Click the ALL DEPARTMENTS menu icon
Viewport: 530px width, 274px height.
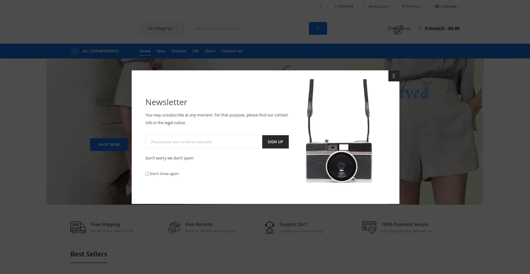(x=75, y=51)
